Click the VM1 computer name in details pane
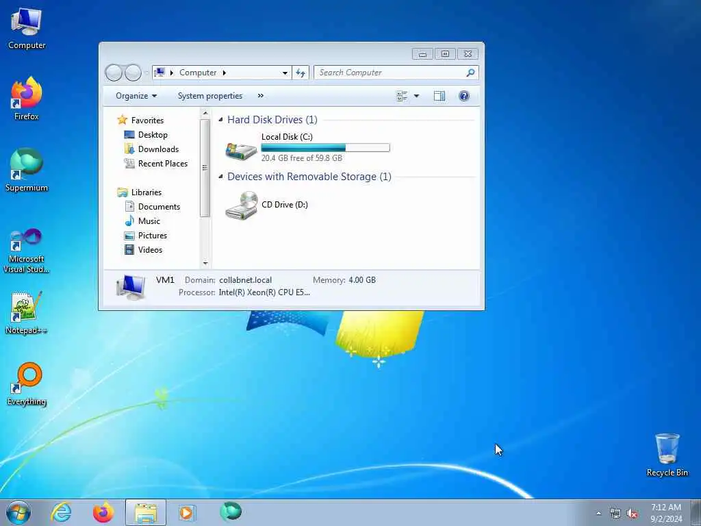Image resolution: width=701 pixels, height=526 pixels. [165, 280]
